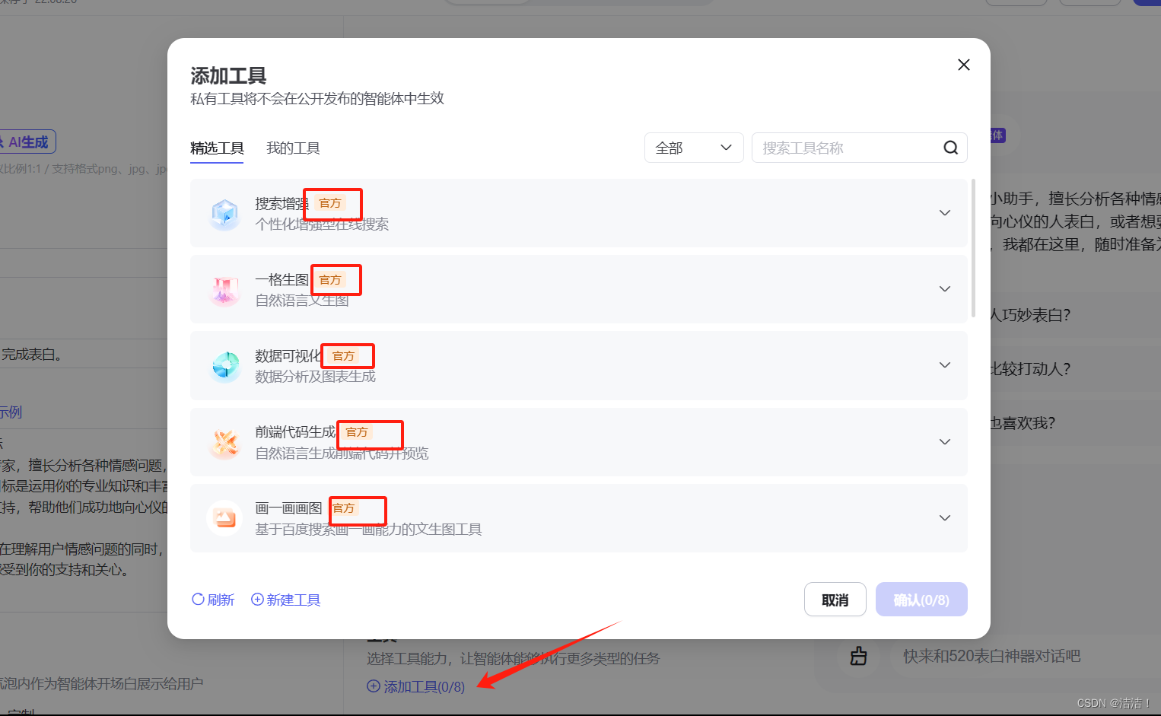Click the magnifier search icon in search box
The width and height of the screenshot is (1161, 716).
point(950,148)
